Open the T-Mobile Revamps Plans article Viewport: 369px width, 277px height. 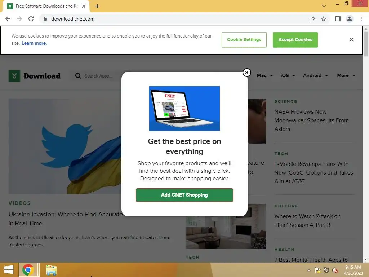tap(314, 173)
